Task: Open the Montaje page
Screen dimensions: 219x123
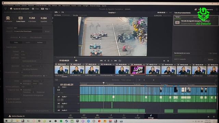Action: (x=84, y=116)
